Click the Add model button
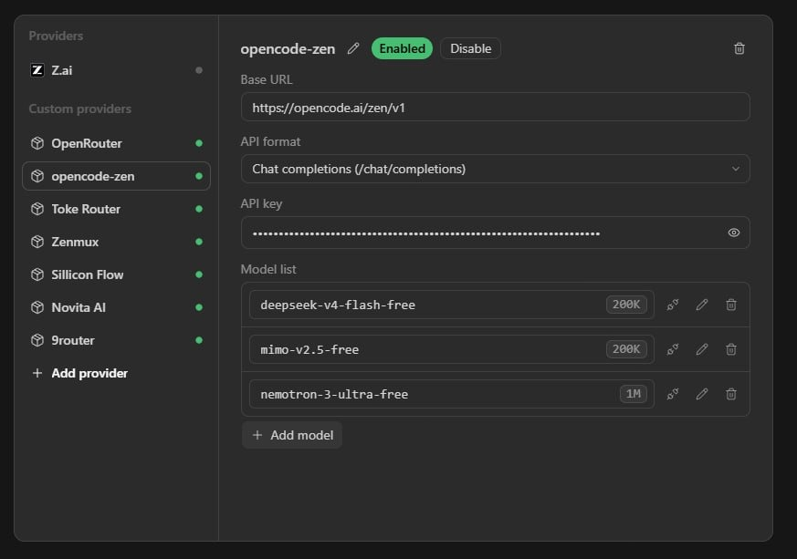The width and height of the screenshot is (797, 559). (x=292, y=435)
